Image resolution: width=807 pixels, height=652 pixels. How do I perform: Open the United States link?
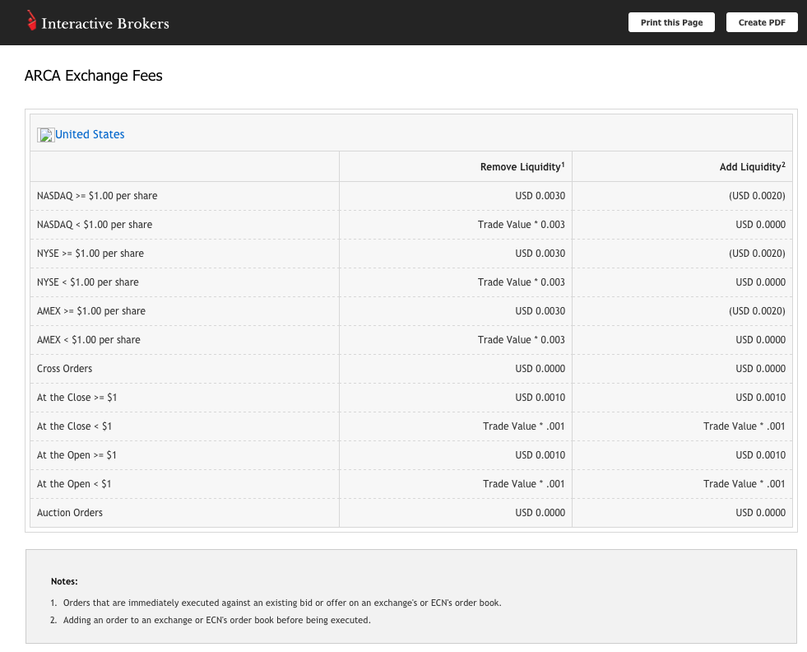pyautogui.click(x=90, y=134)
